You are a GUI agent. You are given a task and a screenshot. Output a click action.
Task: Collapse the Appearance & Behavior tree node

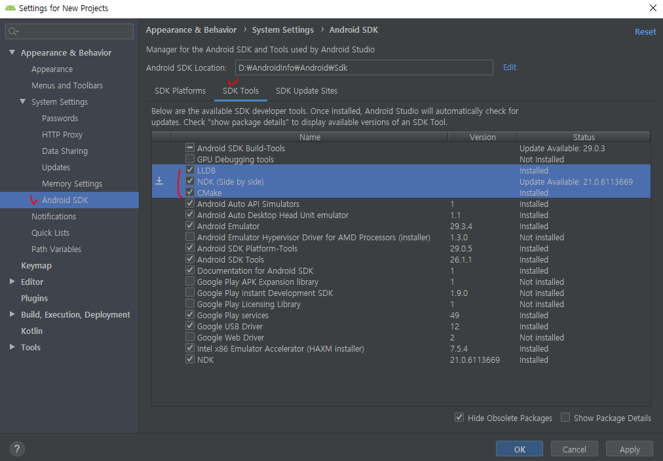point(12,52)
